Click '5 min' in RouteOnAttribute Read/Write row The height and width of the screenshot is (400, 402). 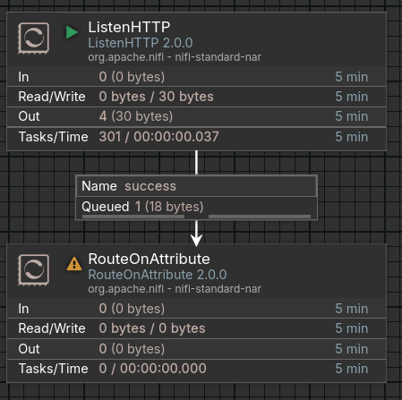pos(352,328)
